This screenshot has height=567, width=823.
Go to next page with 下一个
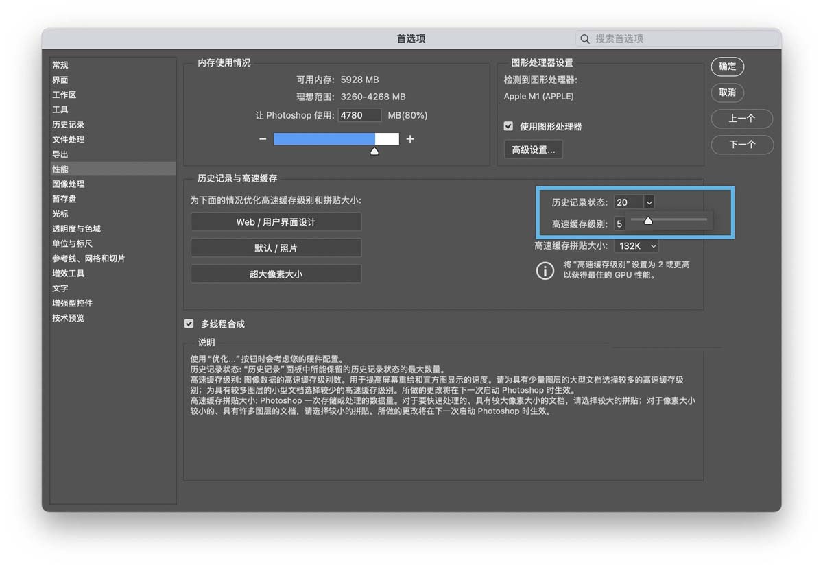[x=742, y=145]
